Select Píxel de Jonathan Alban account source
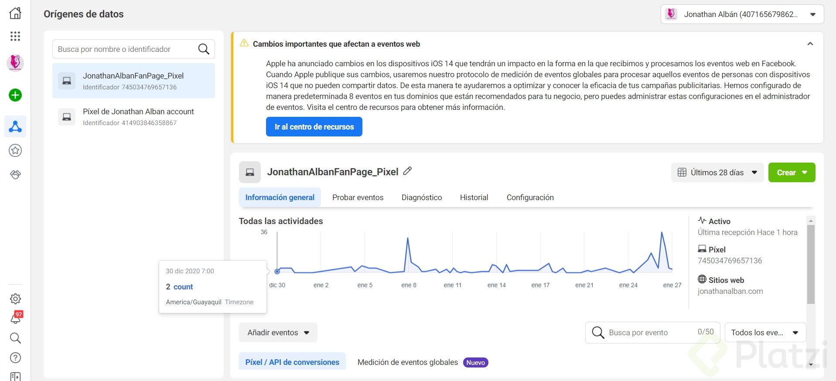The height and width of the screenshot is (381, 836). point(133,117)
